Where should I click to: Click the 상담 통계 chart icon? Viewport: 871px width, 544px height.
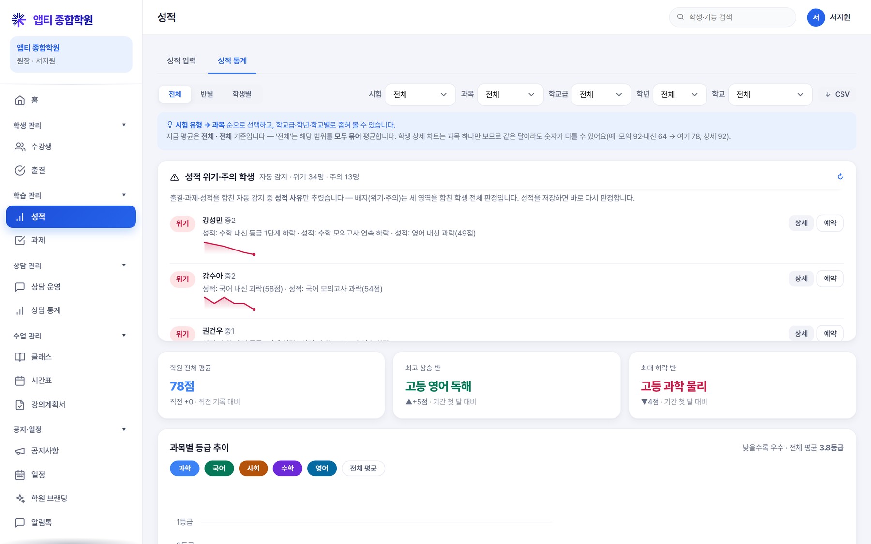[20, 310]
